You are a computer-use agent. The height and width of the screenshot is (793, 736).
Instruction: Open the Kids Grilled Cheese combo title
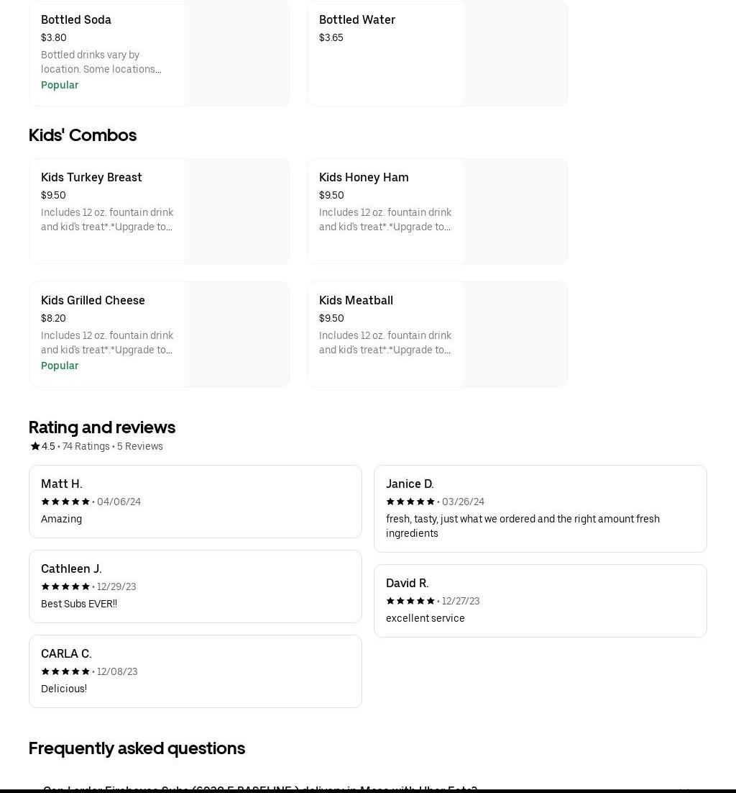pos(93,300)
